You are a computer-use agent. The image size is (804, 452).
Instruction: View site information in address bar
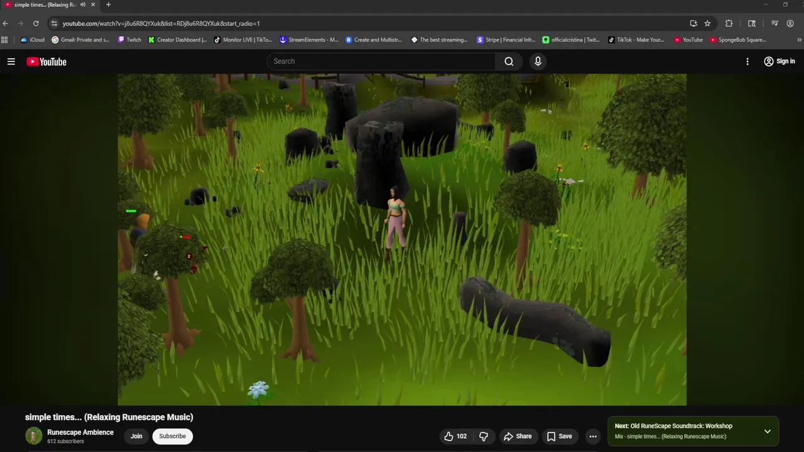coord(55,23)
